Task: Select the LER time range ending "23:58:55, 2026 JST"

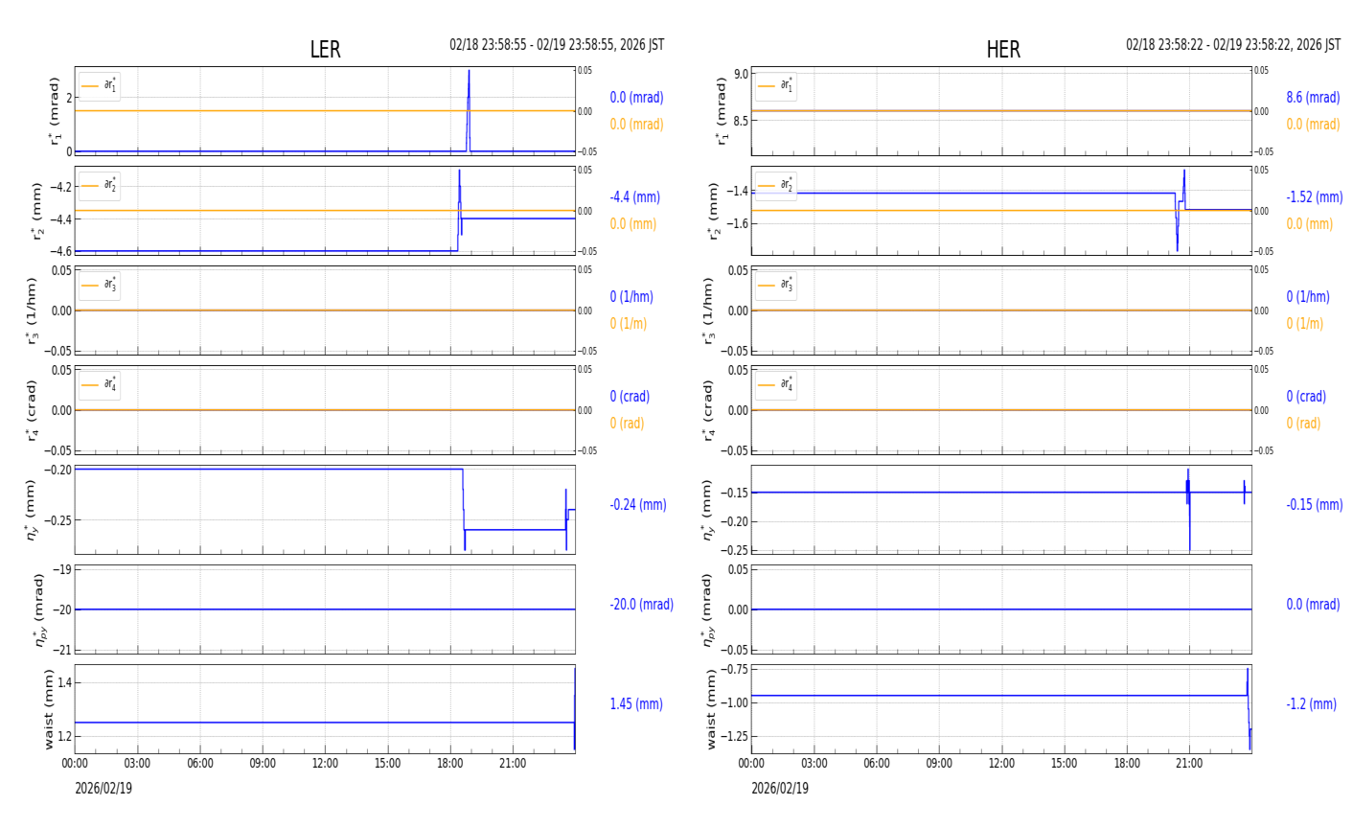Action: click(x=557, y=45)
